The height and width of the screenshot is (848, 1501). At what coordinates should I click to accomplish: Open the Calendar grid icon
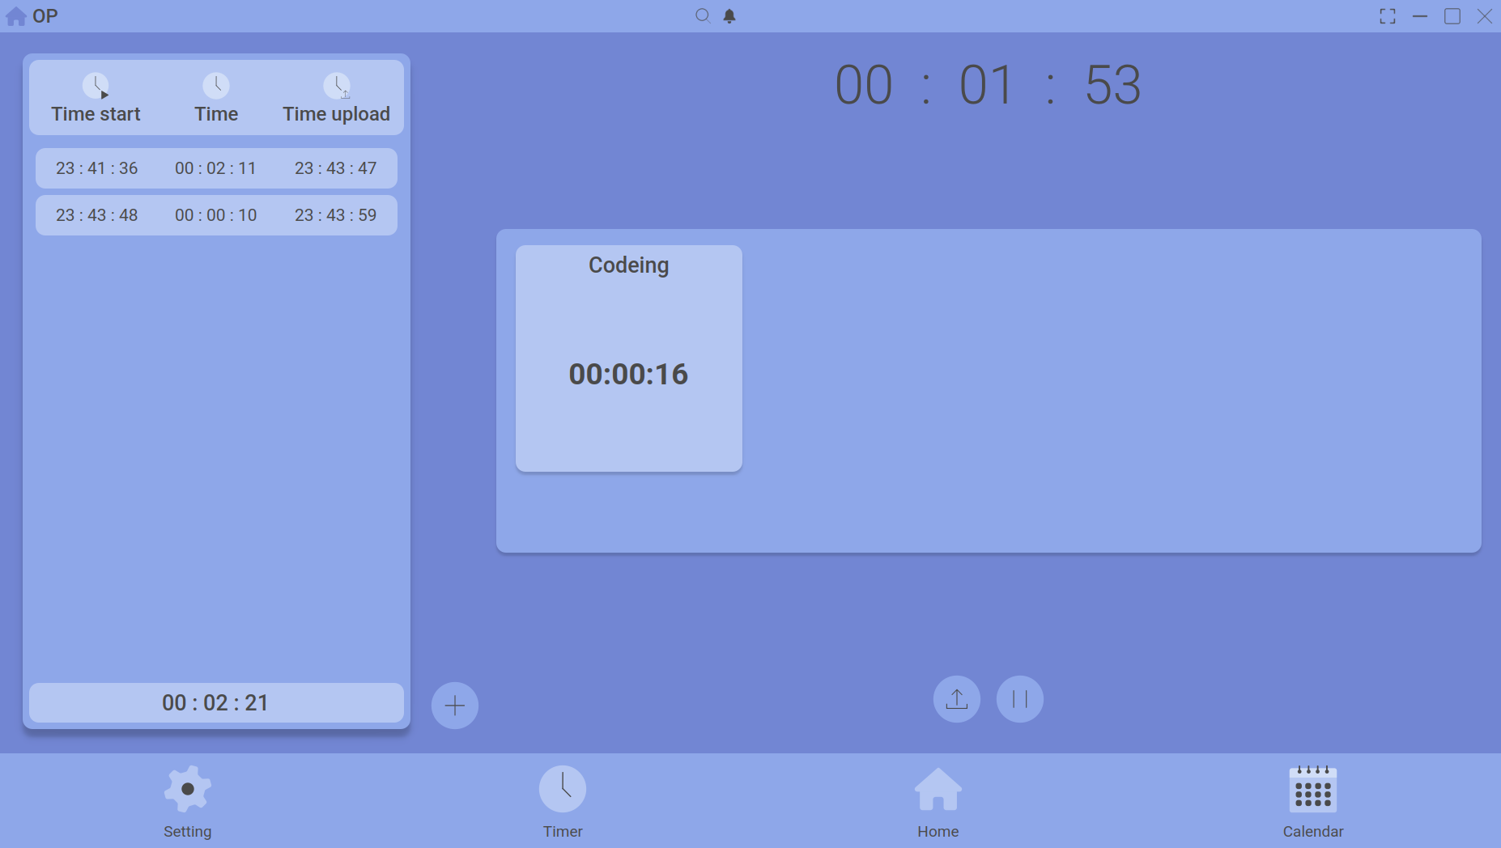(x=1313, y=789)
